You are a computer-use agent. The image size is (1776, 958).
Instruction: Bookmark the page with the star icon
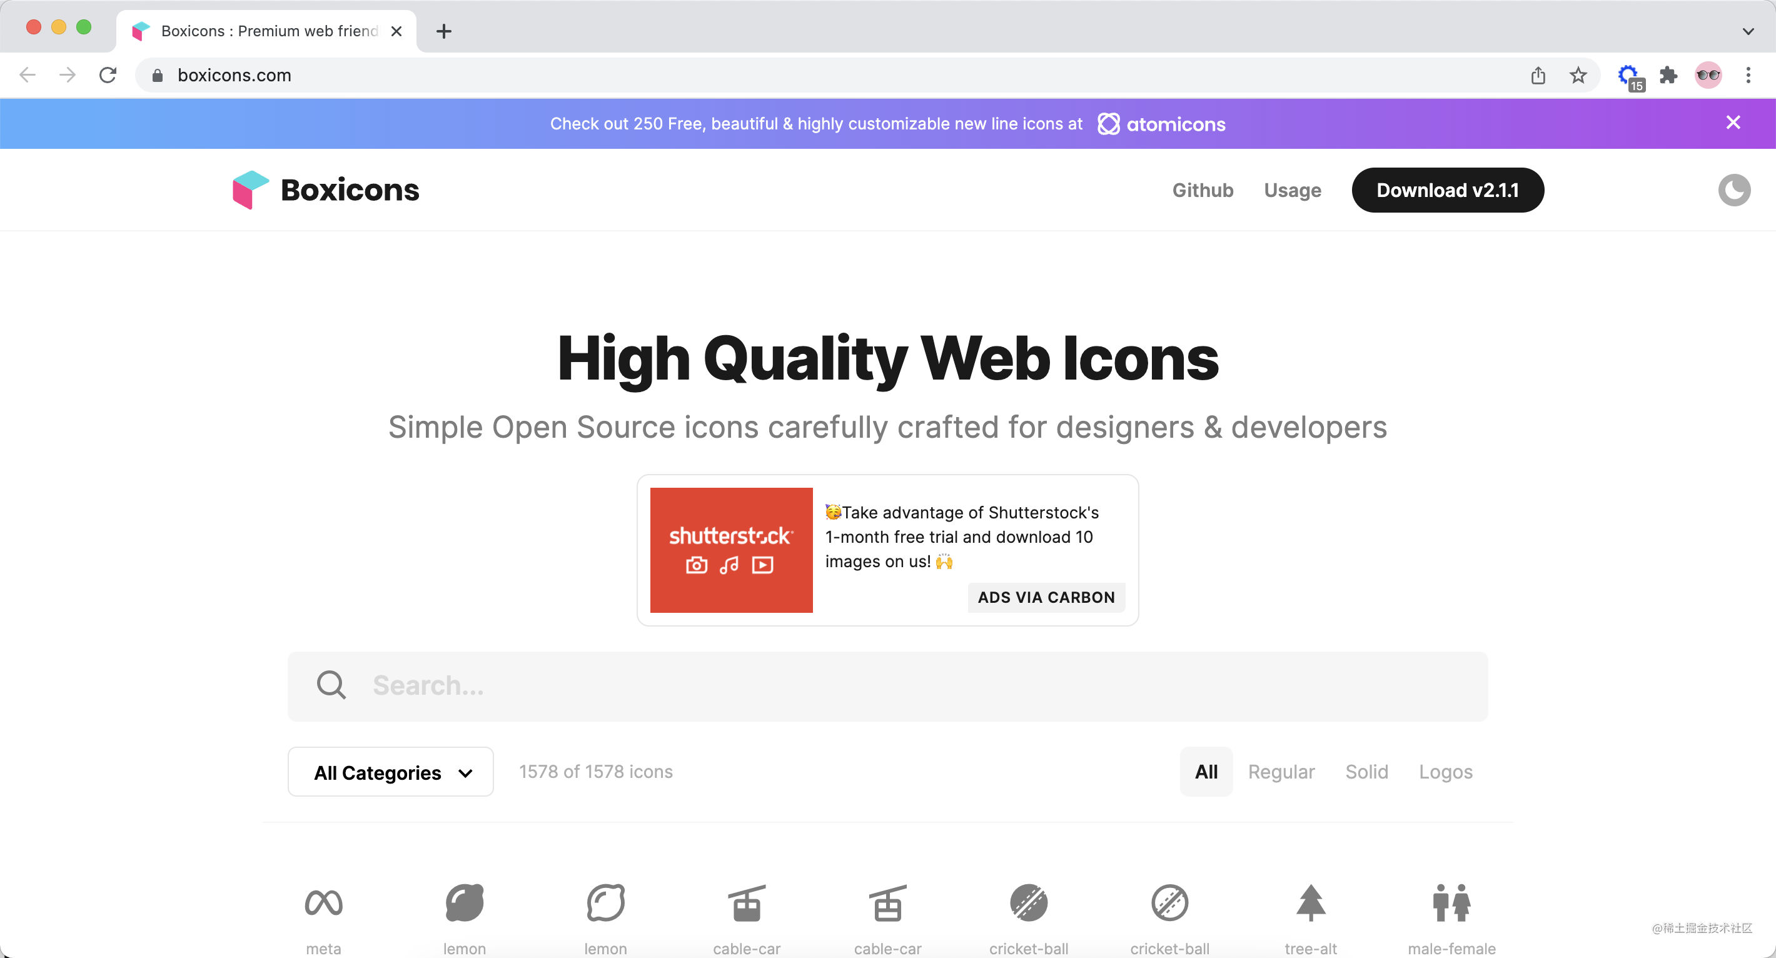point(1578,75)
